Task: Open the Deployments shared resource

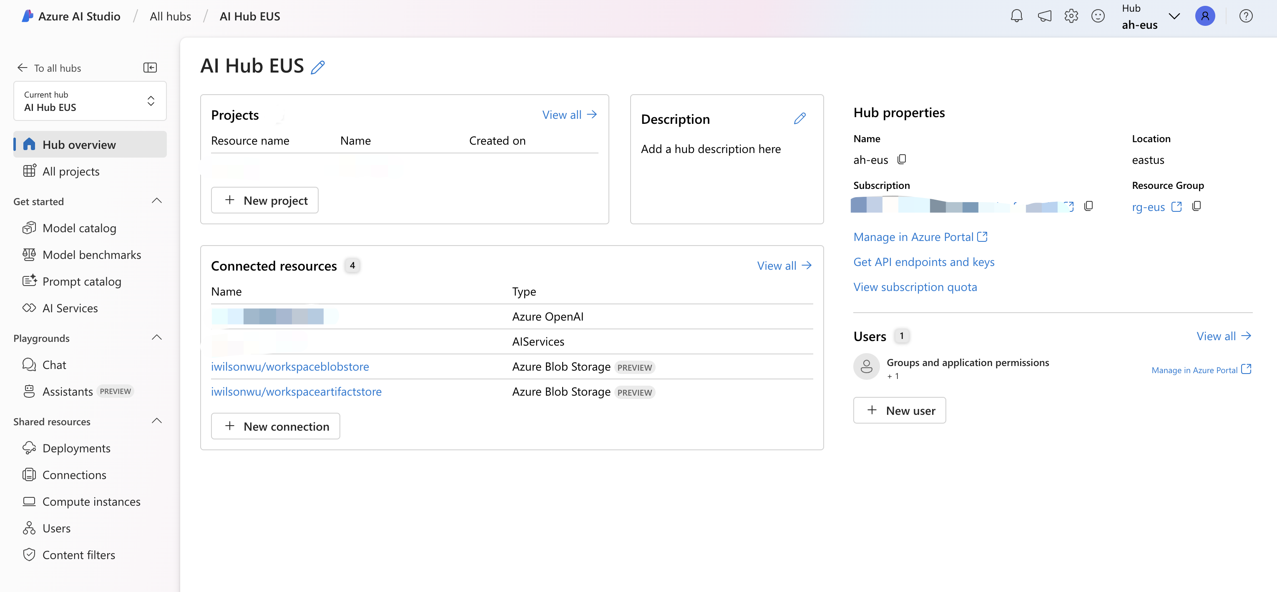Action: pos(77,447)
